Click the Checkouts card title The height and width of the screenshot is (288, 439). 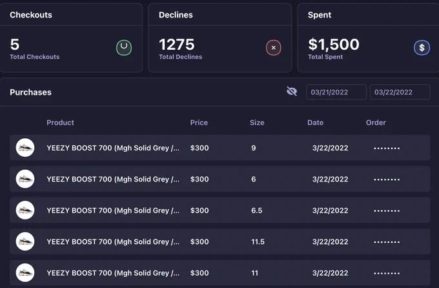[x=31, y=15]
